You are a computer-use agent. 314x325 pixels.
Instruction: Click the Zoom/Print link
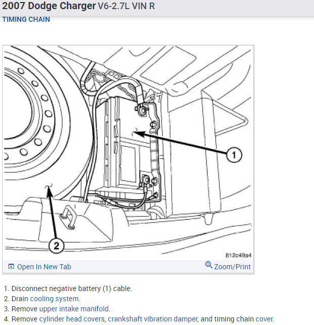[x=232, y=267]
